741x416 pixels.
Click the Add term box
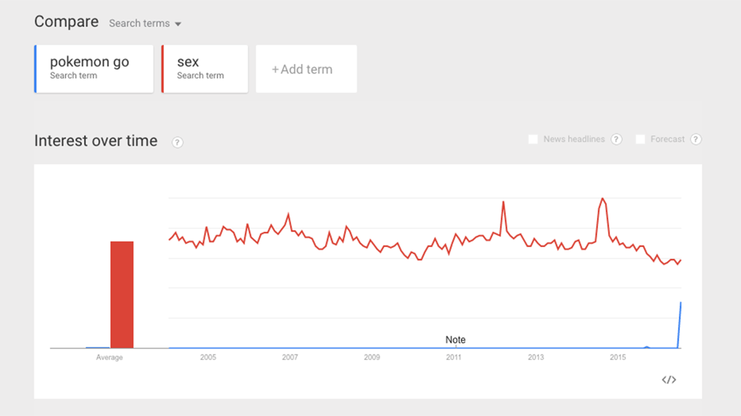tap(306, 69)
